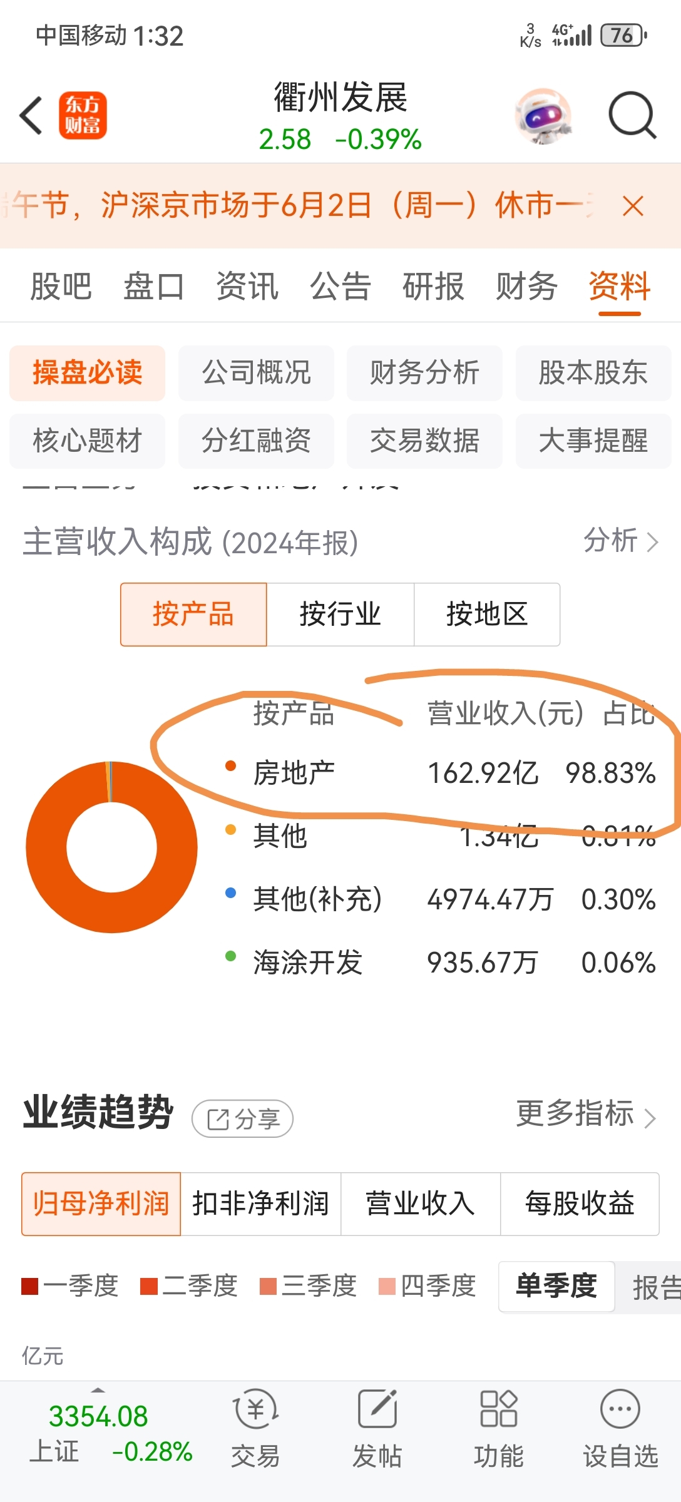Select the 按行业 segment toggle

pos(340,615)
